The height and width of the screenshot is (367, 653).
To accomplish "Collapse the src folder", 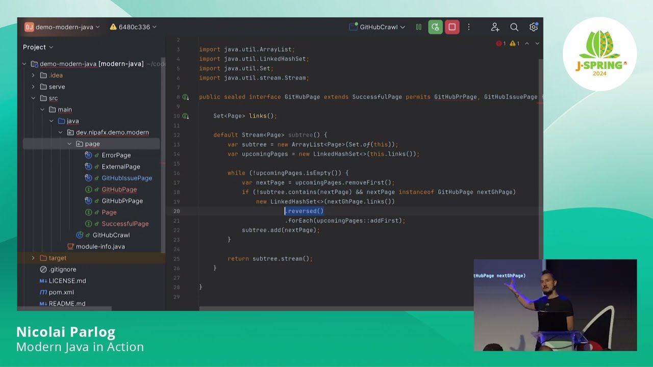I will (x=33, y=98).
